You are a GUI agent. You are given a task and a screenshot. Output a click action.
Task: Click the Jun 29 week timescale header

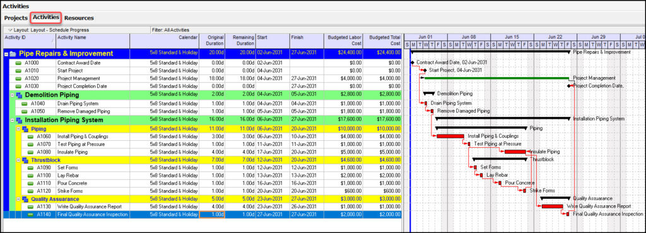599,37
